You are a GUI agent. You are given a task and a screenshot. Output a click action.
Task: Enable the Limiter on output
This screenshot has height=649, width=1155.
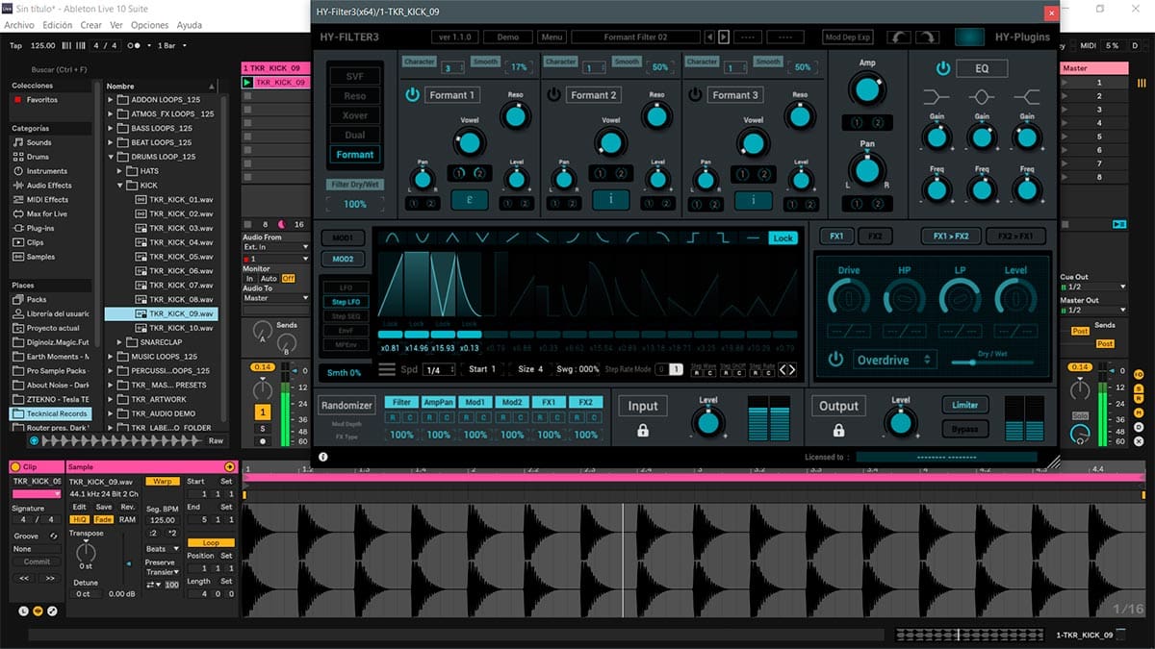coord(965,406)
